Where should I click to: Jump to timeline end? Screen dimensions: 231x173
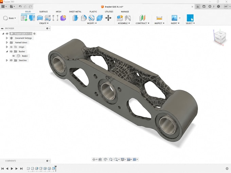click(21, 169)
